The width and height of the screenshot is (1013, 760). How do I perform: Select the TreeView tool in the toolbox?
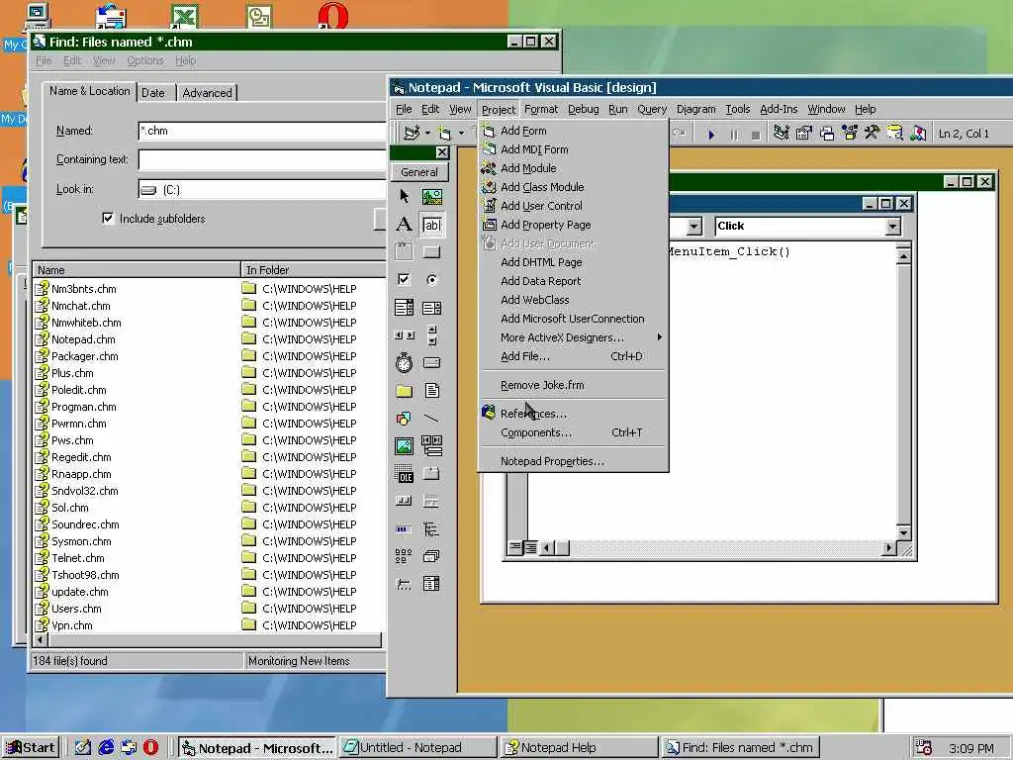coord(431,529)
